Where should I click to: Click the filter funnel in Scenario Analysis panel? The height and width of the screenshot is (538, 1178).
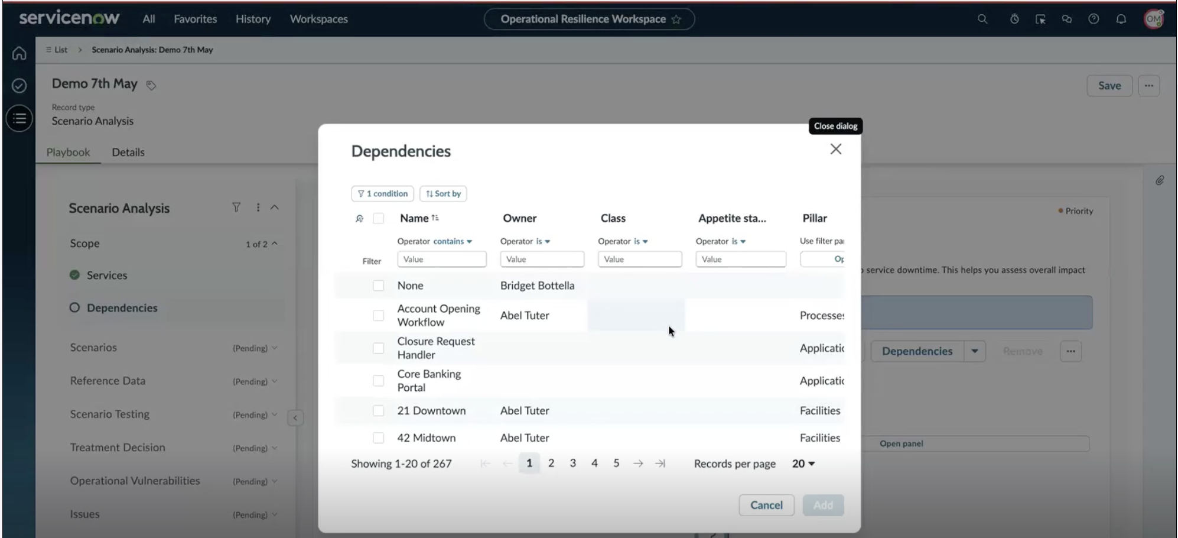236,208
